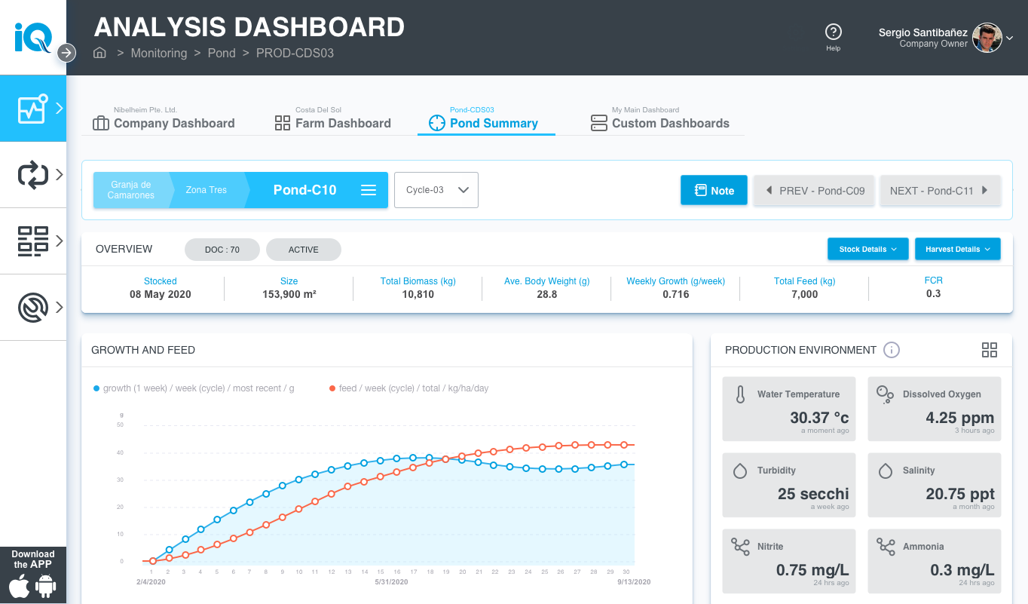Go to NEXT - Pond-C11
Viewport: 1028px width, 604px height.
pyautogui.click(x=939, y=191)
